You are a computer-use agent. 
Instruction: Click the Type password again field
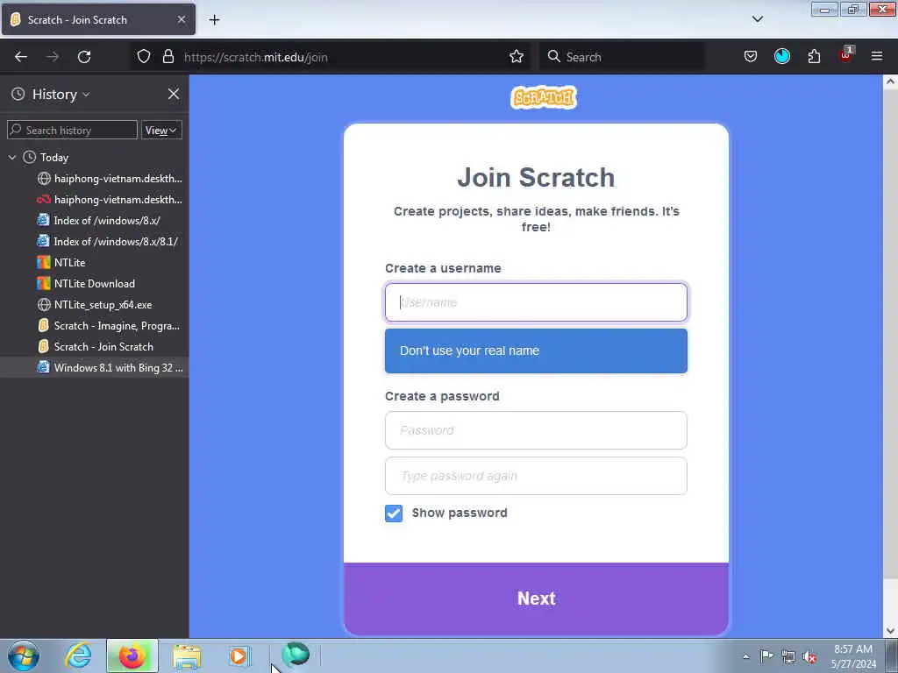click(x=536, y=476)
